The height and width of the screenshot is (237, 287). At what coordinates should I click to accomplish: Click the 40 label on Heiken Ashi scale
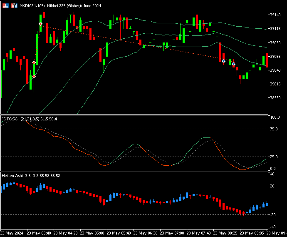click(x=272, y=174)
